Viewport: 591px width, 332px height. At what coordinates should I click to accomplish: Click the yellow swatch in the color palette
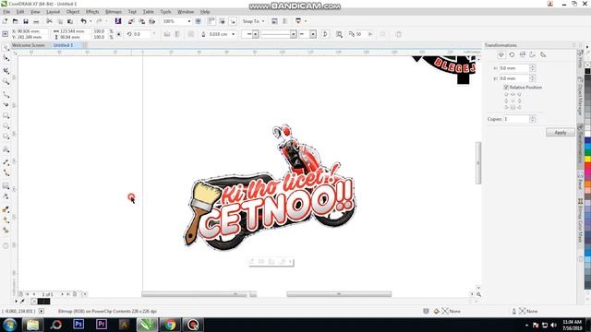coord(587,160)
